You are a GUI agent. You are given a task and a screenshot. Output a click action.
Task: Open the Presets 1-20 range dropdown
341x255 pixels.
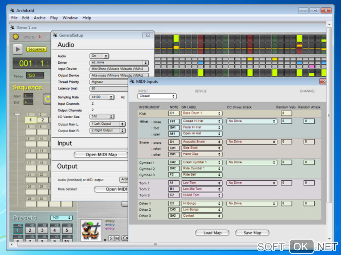tap(62, 218)
